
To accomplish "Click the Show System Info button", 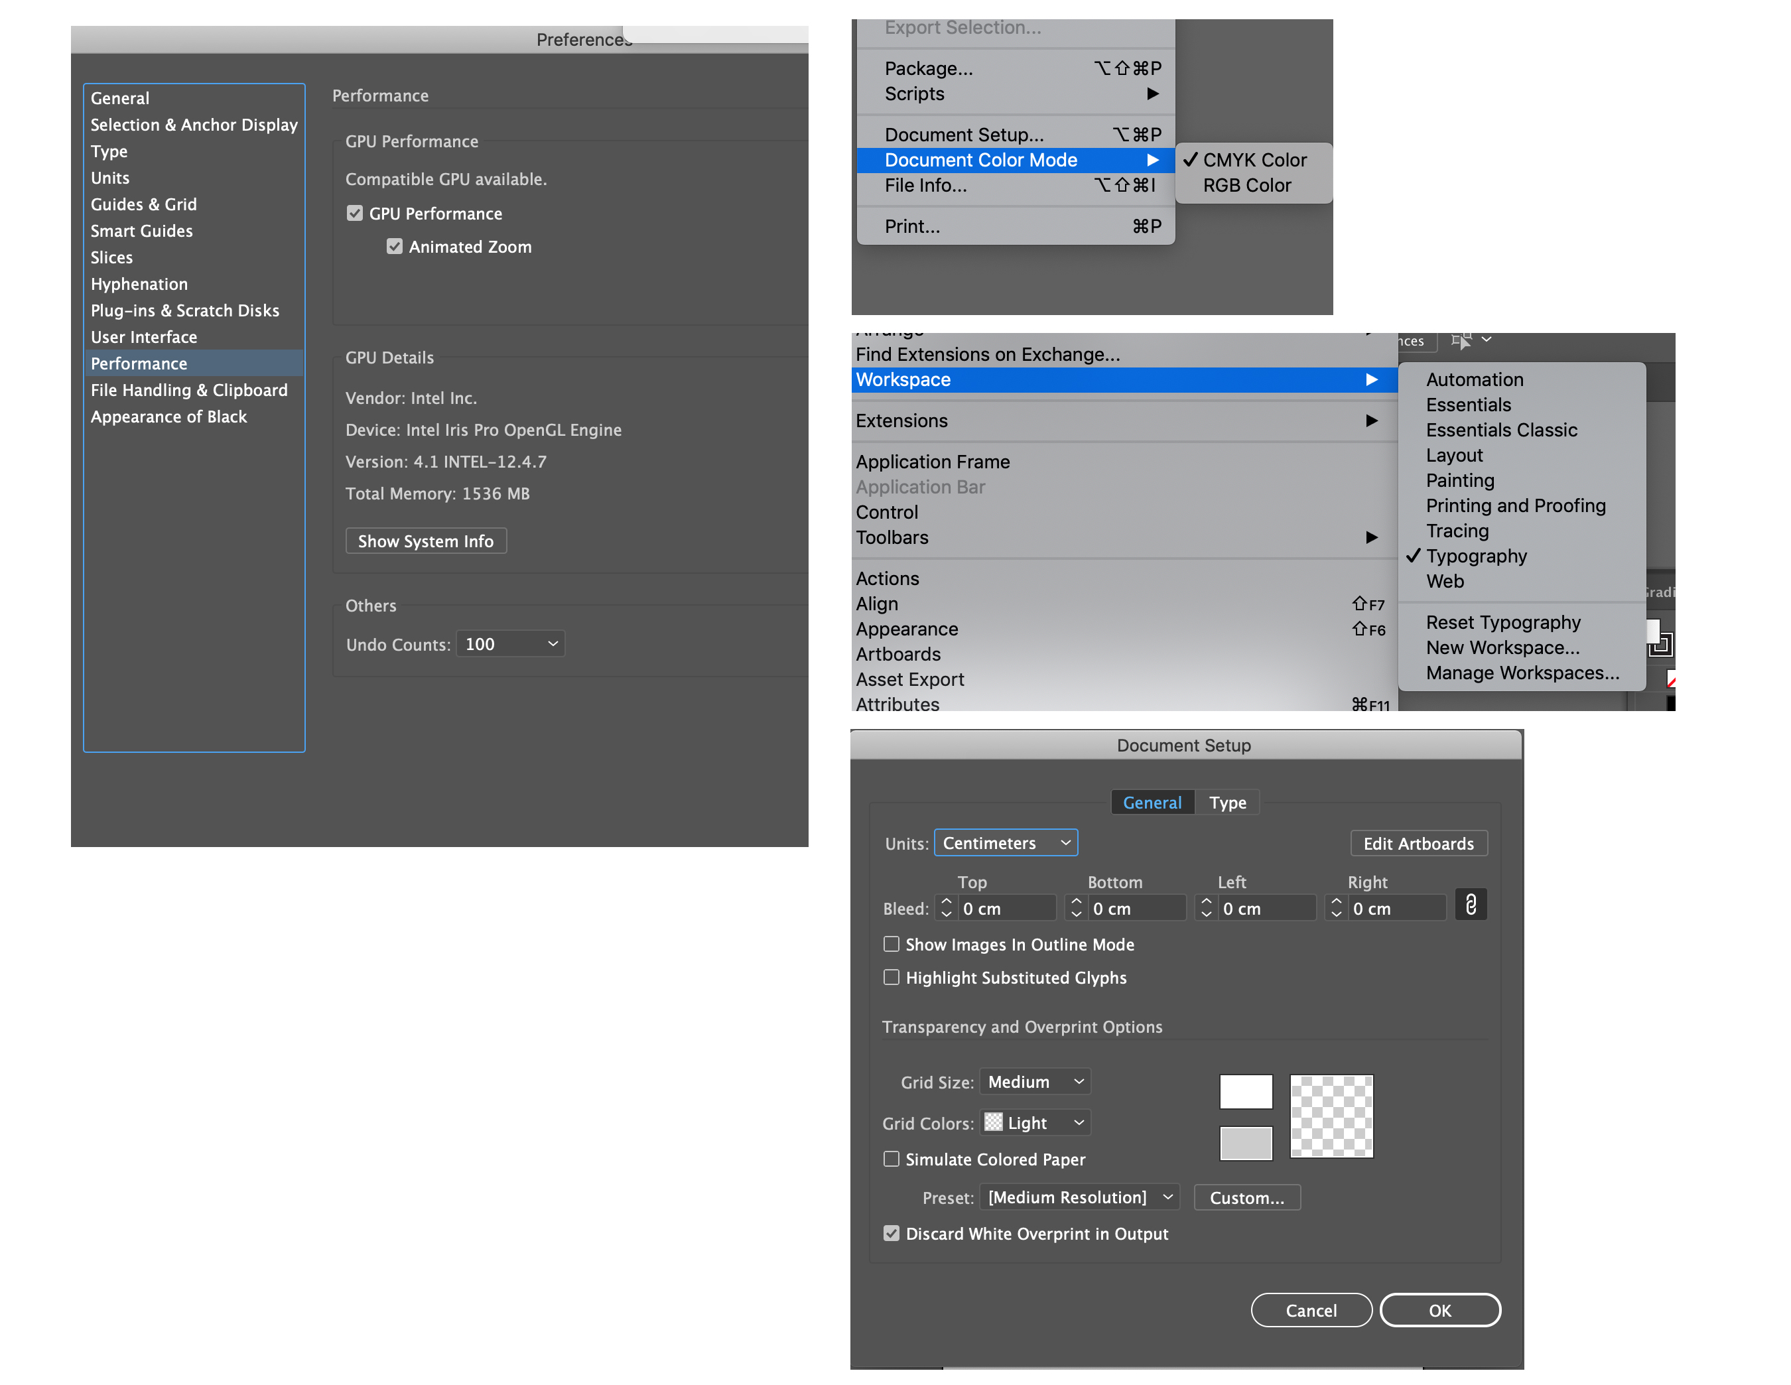I will [x=426, y=541].
